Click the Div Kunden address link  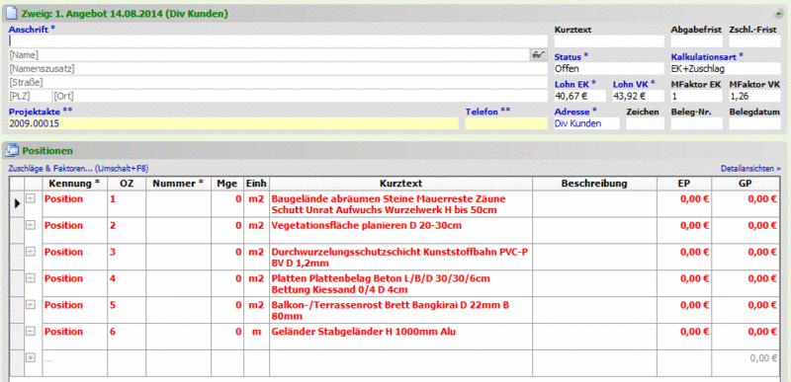(578, 123)
